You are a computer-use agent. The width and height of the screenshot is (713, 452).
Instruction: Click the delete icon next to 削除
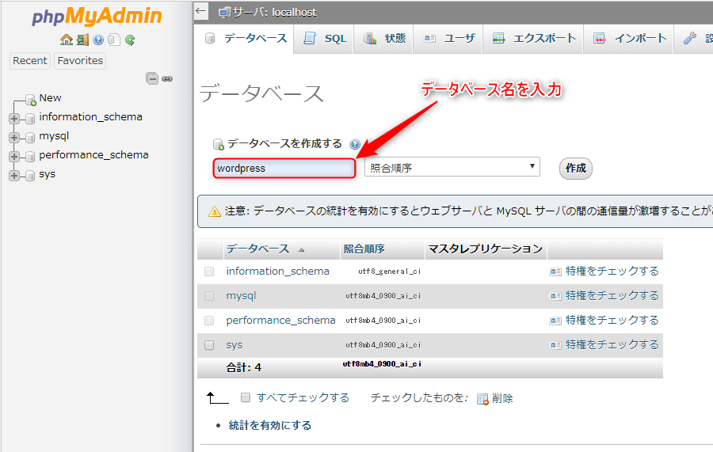(x=482, y=399)
